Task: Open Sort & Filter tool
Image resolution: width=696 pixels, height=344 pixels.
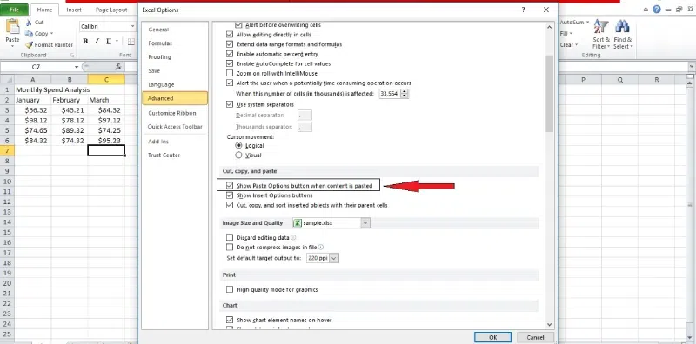Action: pos(601,35)
